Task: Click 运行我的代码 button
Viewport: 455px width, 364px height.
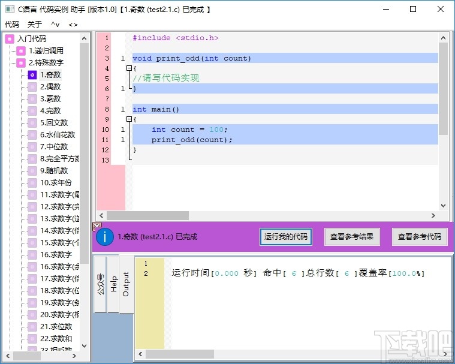Action: 286,237
